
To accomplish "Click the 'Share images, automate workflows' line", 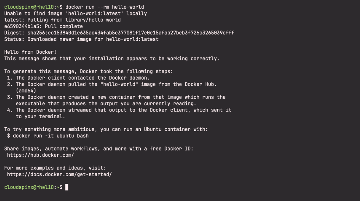I will point(99,149).
